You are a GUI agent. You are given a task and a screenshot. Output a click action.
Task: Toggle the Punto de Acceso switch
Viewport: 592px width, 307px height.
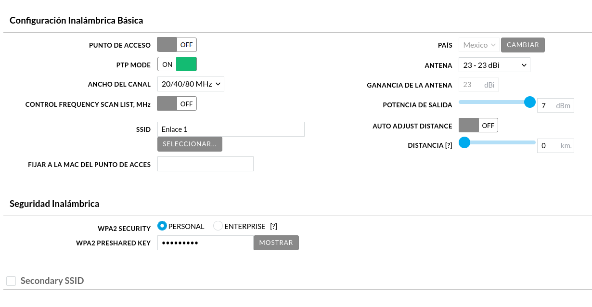(x=177, y=45)
